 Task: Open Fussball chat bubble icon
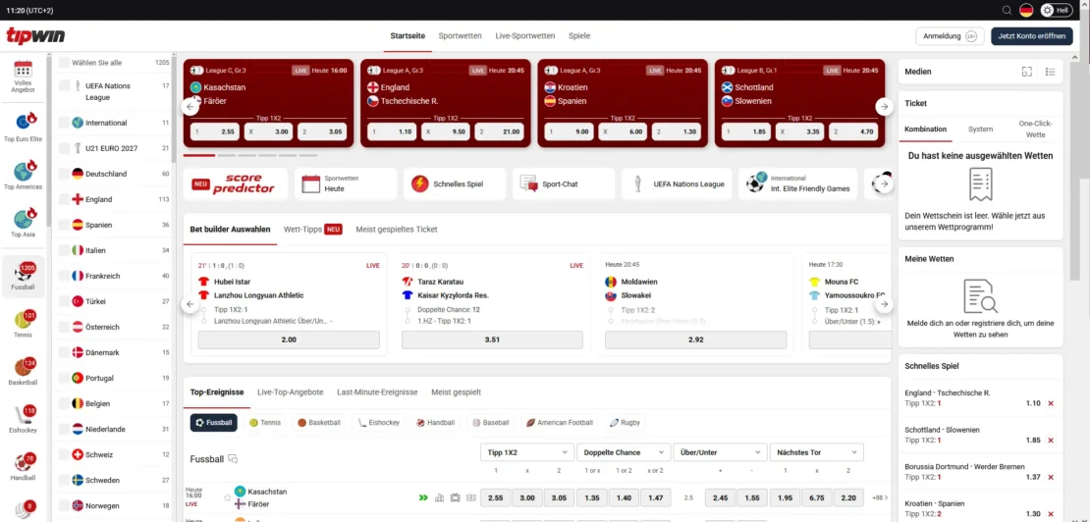[x=233, y=459]
